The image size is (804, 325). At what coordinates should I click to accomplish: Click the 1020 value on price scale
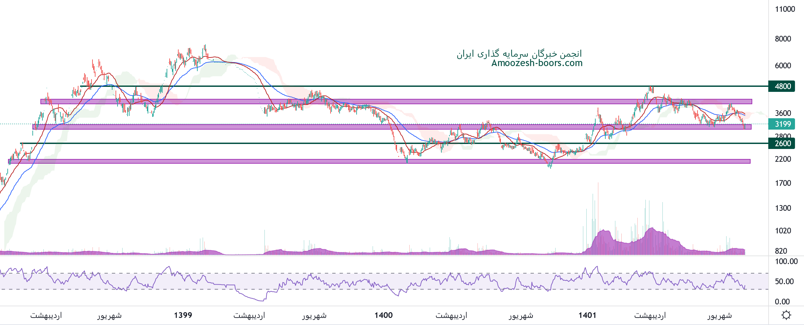[783, 230]
